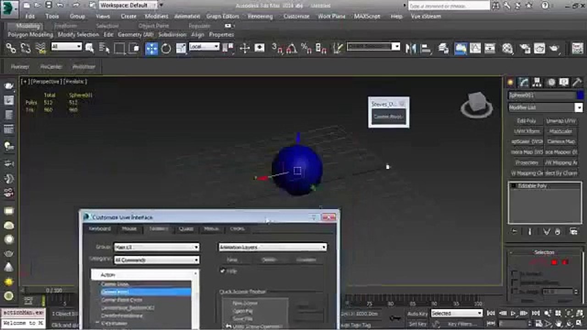The image size is (587, 330).
Task: Click the Polygon Modeling ribbon panel
Action: coord(30,35)
